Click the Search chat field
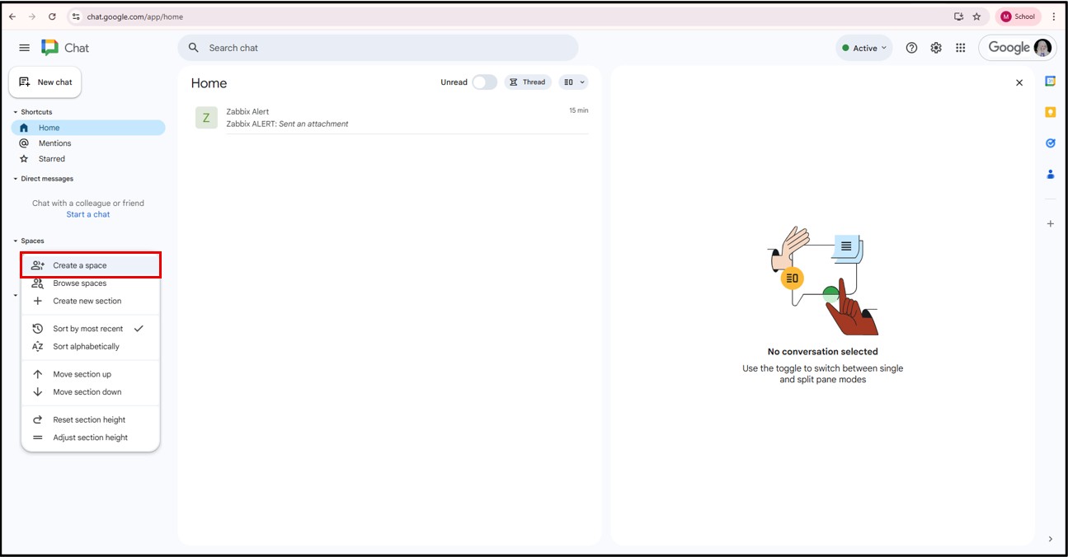Screen dimensions: 1068x557 379,48
